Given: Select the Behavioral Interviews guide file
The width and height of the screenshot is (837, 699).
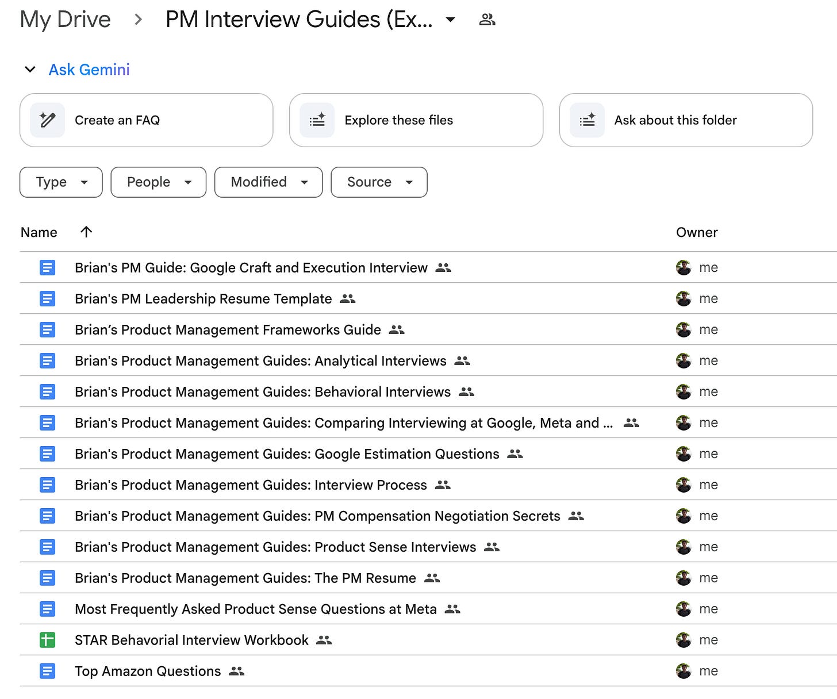Looking at the screenshot, I should click(x=263, y=391).
